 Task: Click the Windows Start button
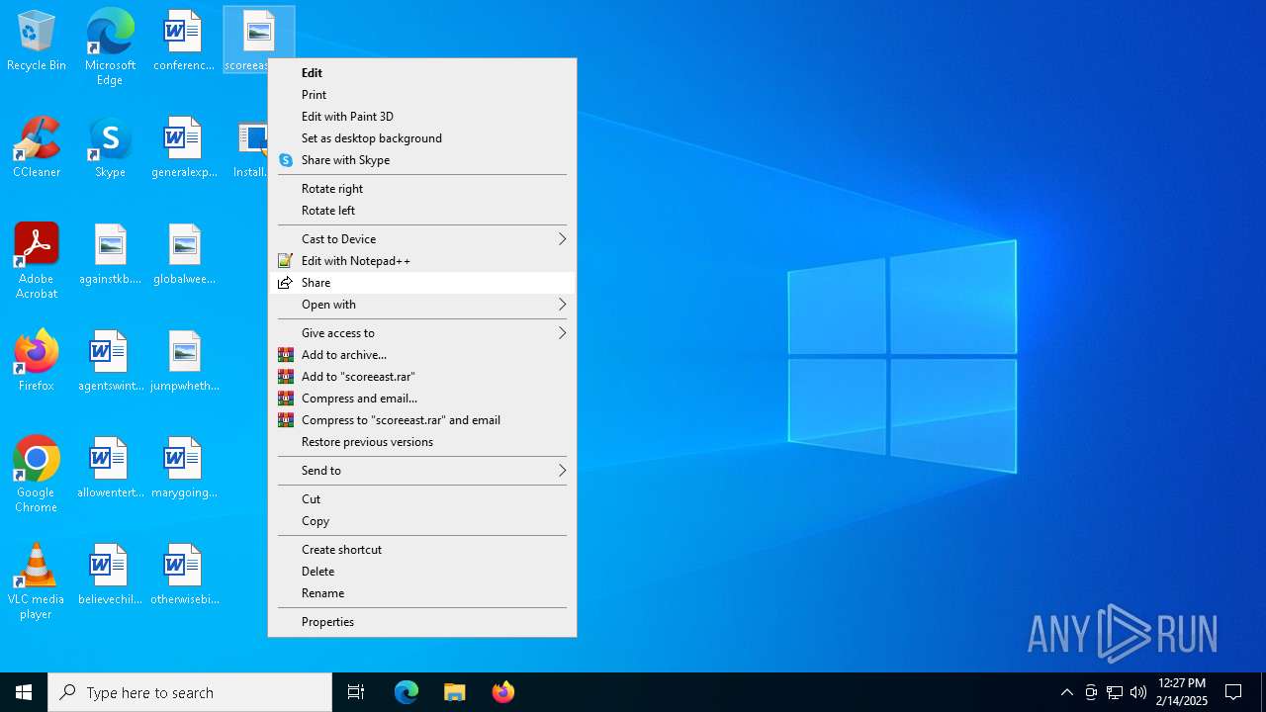tap(24, 692)
